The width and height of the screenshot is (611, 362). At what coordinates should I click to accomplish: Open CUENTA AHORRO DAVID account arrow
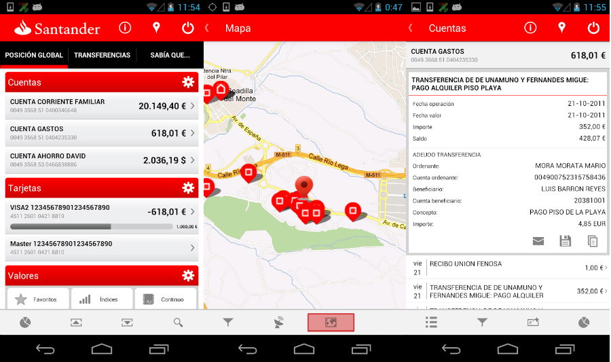click(x=193, y=160)
